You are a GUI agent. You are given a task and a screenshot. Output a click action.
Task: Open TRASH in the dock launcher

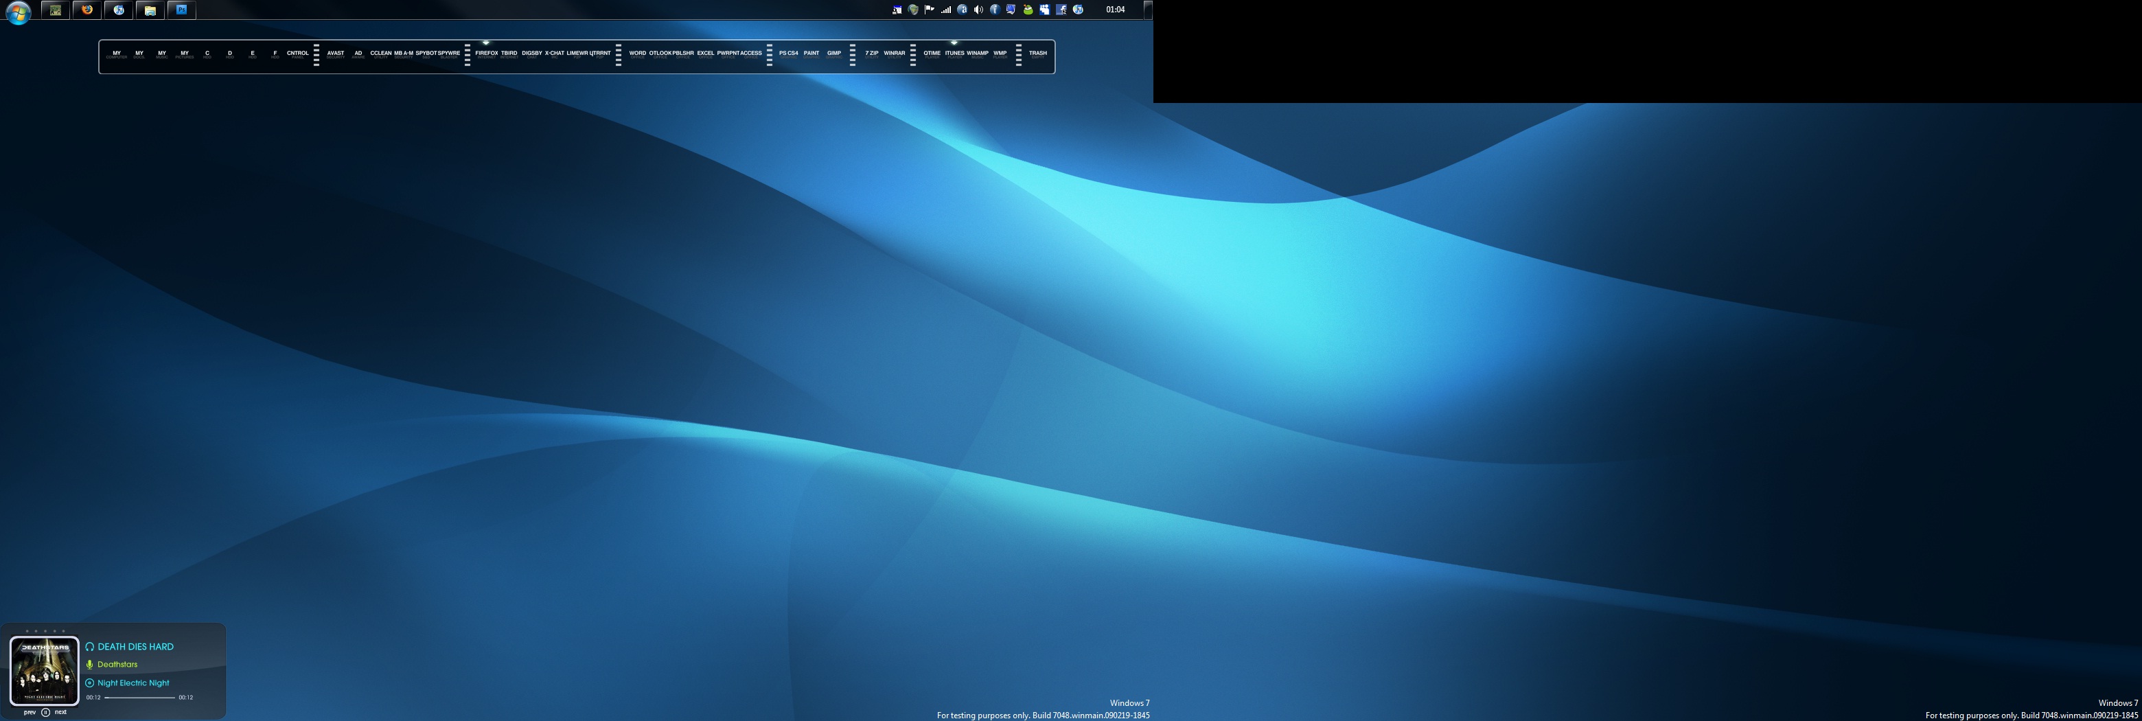[x=1037, y=54]
